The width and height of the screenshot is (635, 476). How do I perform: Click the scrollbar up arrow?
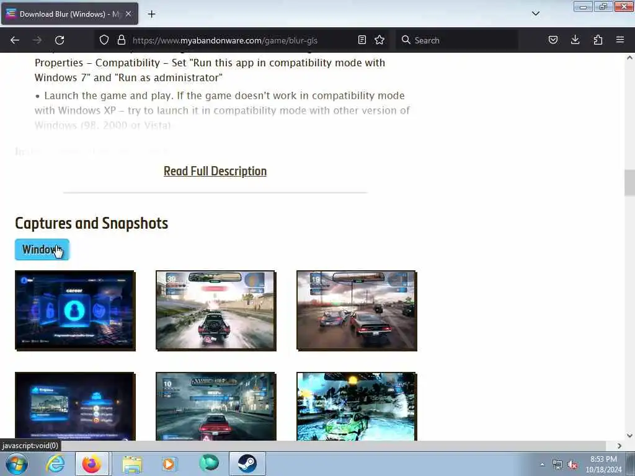pos(629,58)
